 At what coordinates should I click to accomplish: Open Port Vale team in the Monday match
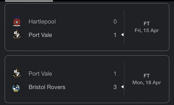[x=40, y=74]
